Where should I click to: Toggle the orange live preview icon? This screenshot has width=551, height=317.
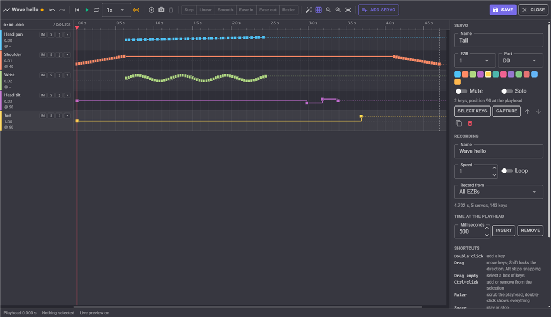pos(136,10)
